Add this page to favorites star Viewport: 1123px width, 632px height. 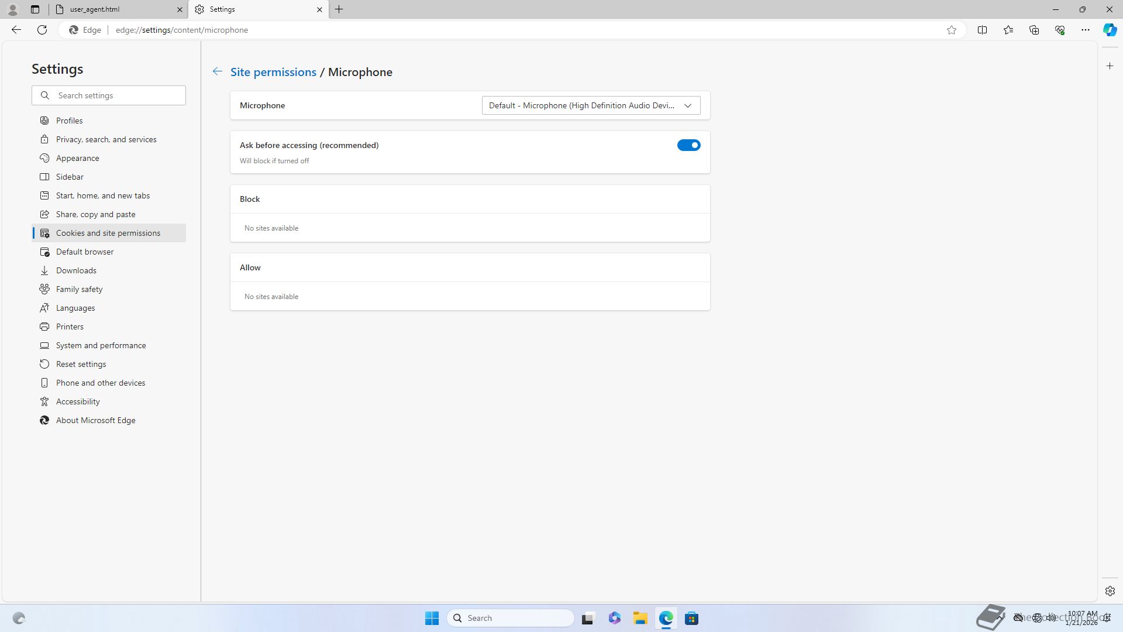coord(952,30)
